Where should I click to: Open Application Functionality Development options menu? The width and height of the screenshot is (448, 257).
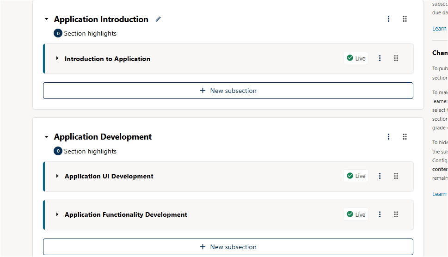380,214
